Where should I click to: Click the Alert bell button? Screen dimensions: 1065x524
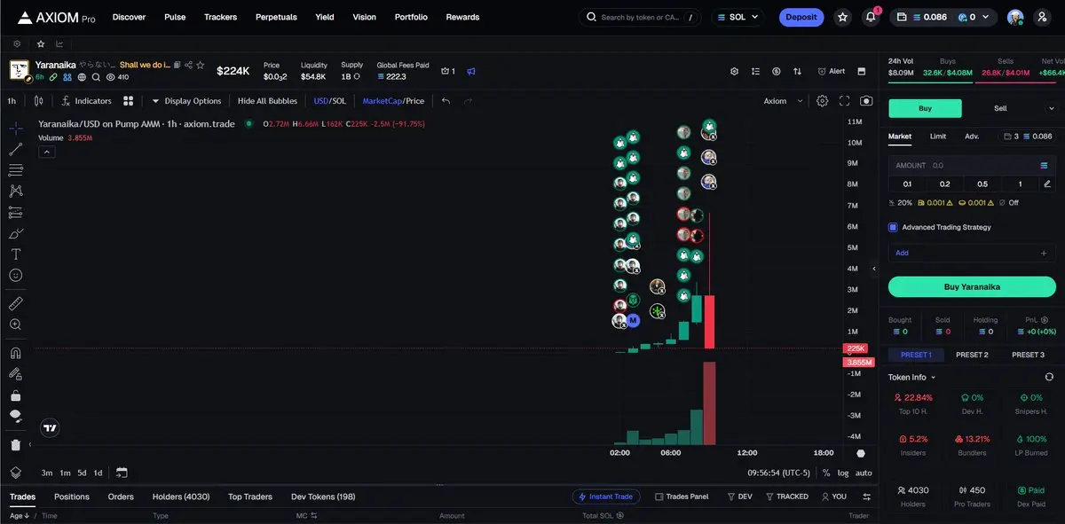click(832, 71)
